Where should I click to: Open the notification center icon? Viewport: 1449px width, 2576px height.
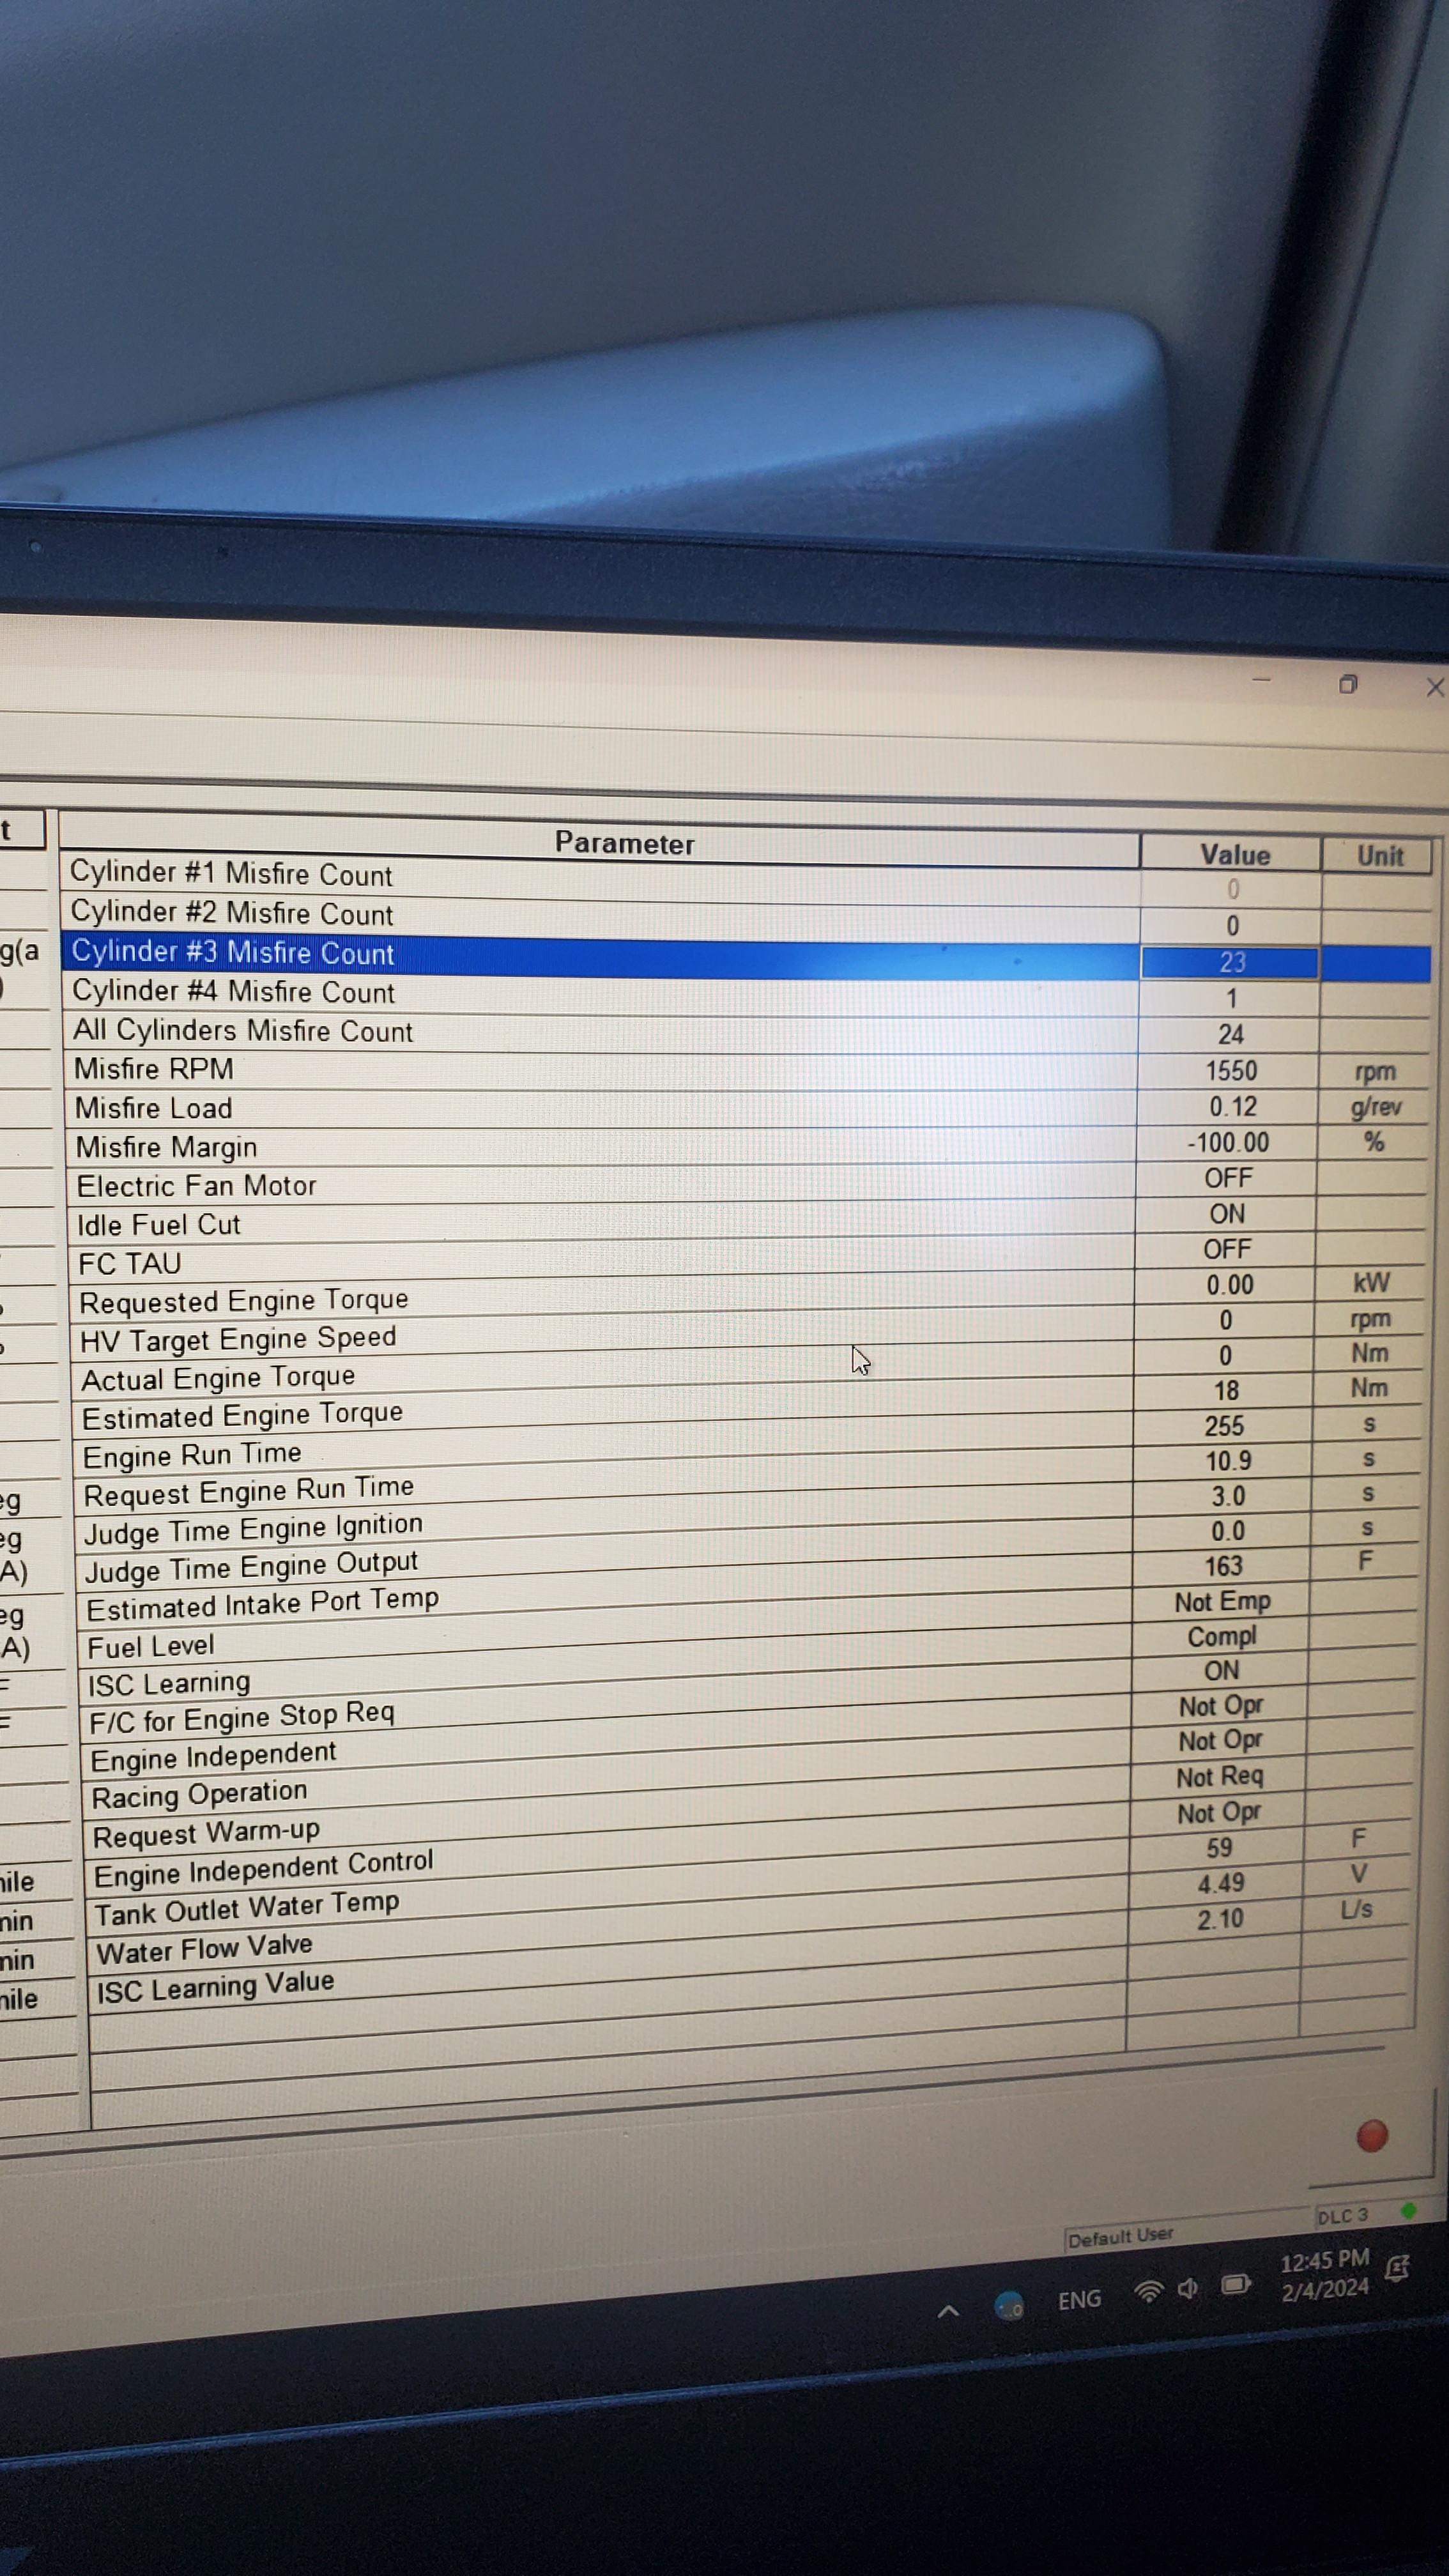click(x=1398, y=2267)
